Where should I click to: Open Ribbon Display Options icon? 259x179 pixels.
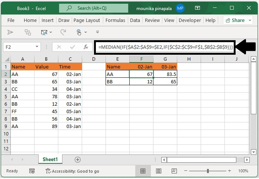click(x=197, y=8)
